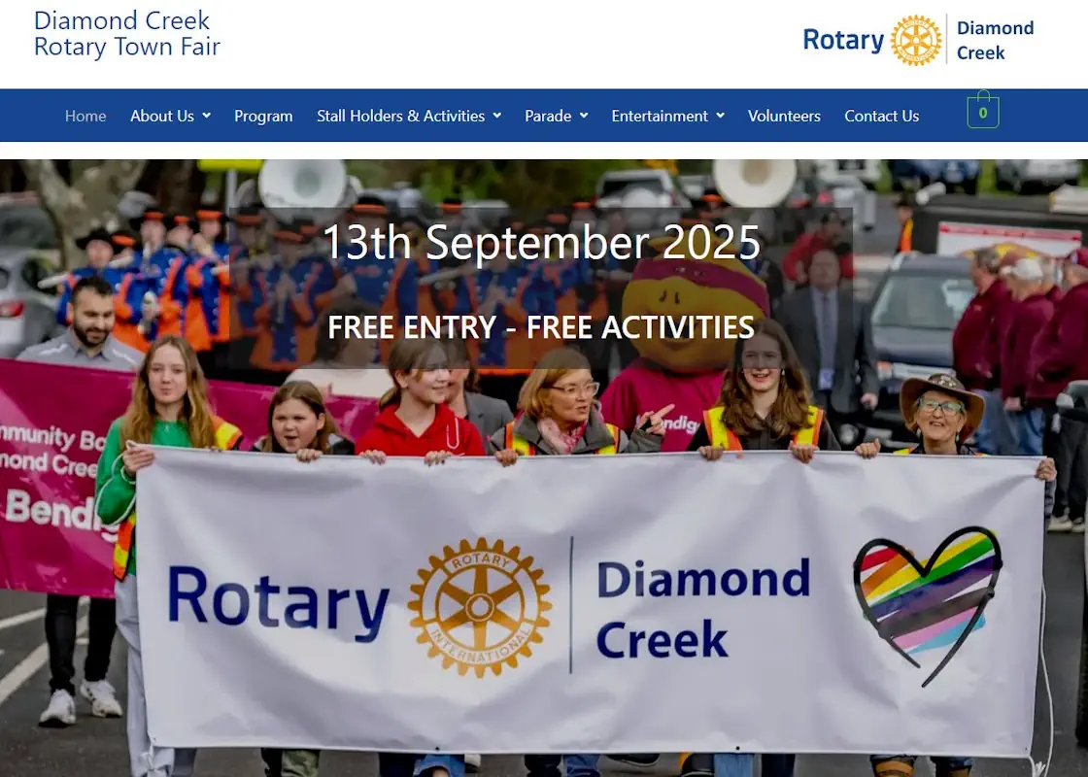This screenshot has width=1088, height=777.
Task: Open the About Us menu
Action: [x=162, y=116]
